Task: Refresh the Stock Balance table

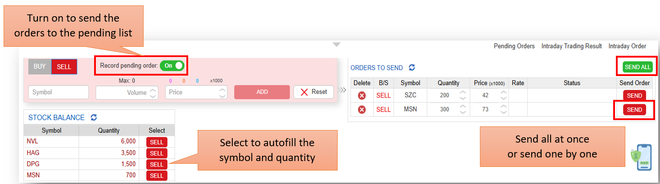Action: click(94, 117)
